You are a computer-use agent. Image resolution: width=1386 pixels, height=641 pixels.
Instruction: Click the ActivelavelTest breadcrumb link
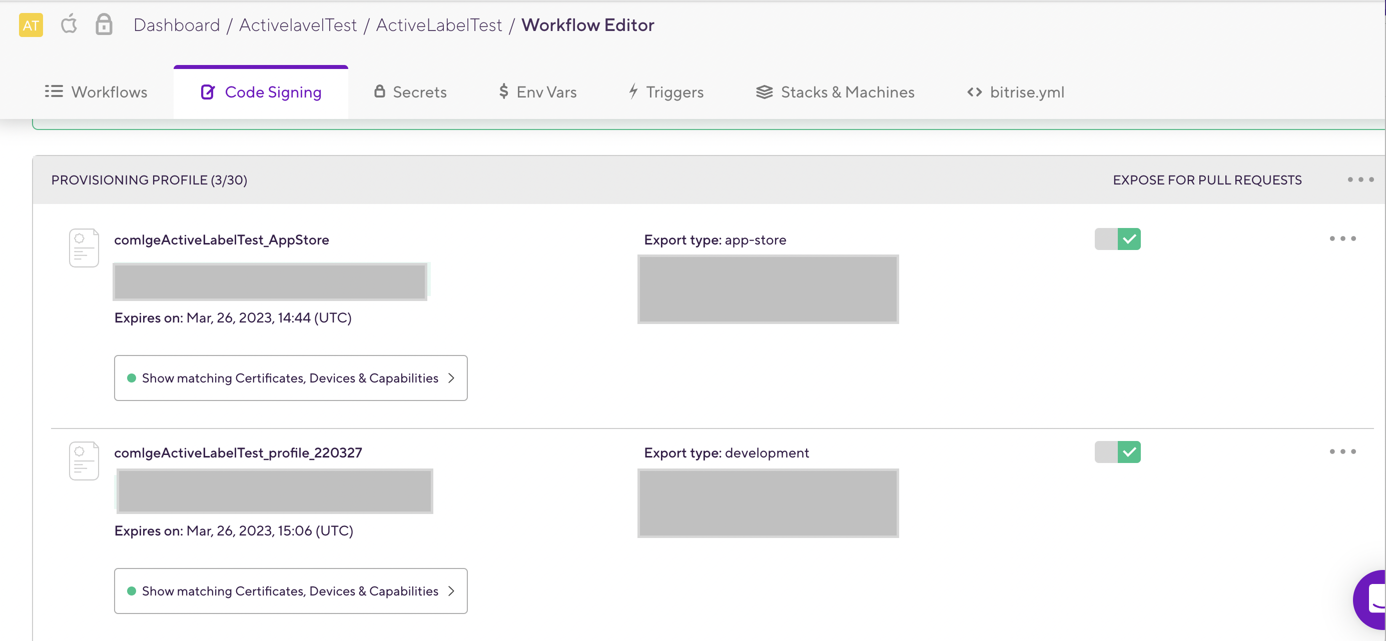pos(298,25)
